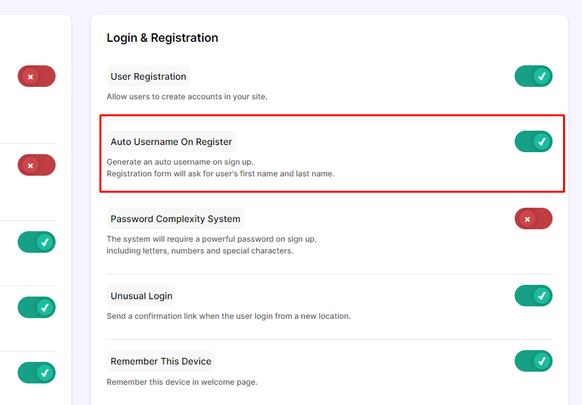This screenshot has width=582, height=405.
Task: Disable left panel green toggle beside Unusual Login row
Action: click(37, 308)
